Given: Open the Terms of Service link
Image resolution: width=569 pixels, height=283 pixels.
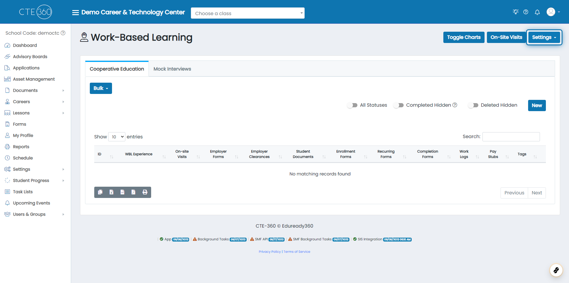Looking at the screenshot, I should [x=297, y=252].
